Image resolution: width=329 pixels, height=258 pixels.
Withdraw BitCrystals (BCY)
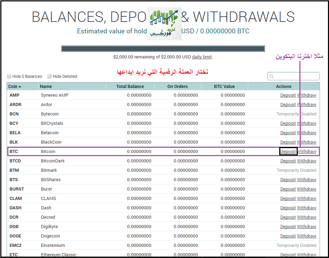pyautogui.click(x=307, y=123)
